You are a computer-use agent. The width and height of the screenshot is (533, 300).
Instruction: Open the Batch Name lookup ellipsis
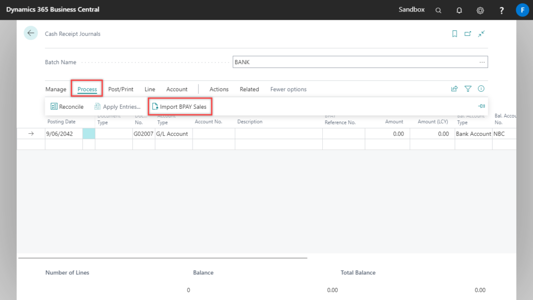click(483, 61)
